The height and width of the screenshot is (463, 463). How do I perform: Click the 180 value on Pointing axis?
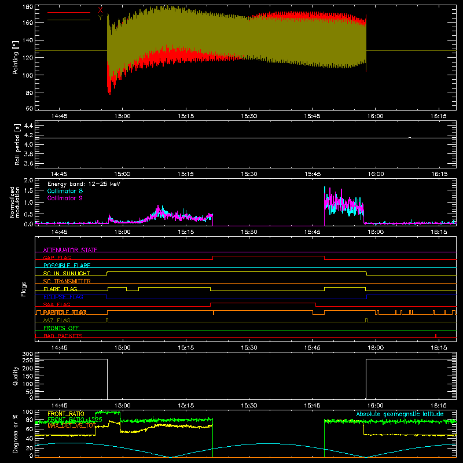pos(28,7)
